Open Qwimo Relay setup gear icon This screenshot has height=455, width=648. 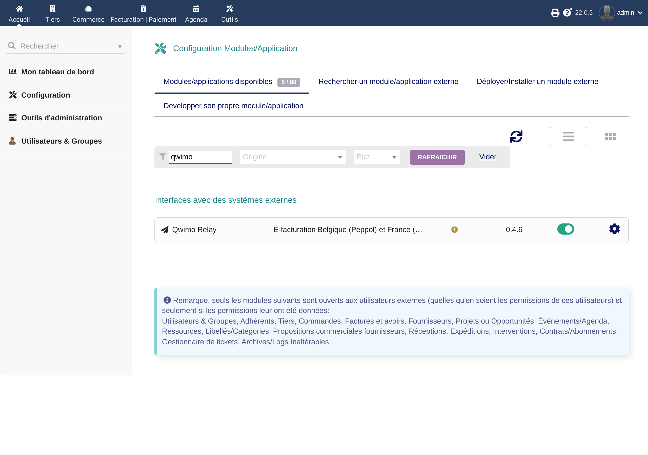[x=614, y=229]
